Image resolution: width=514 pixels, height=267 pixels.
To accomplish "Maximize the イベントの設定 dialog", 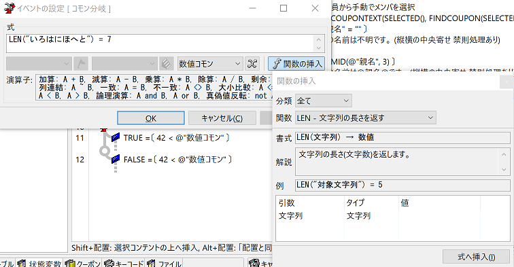I will click(284, 8).
